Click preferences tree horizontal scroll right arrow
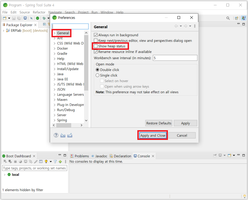Image resolution: width=248 pixels, height=200 pixels. pos(81,125)
